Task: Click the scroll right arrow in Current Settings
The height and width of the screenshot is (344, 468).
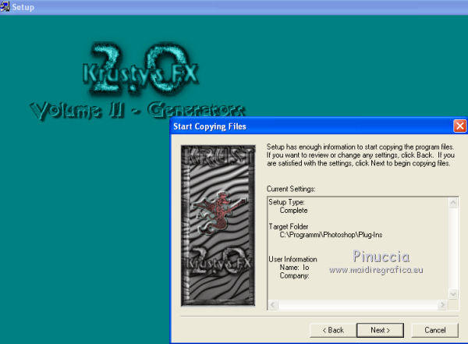Action: [442, 304]
